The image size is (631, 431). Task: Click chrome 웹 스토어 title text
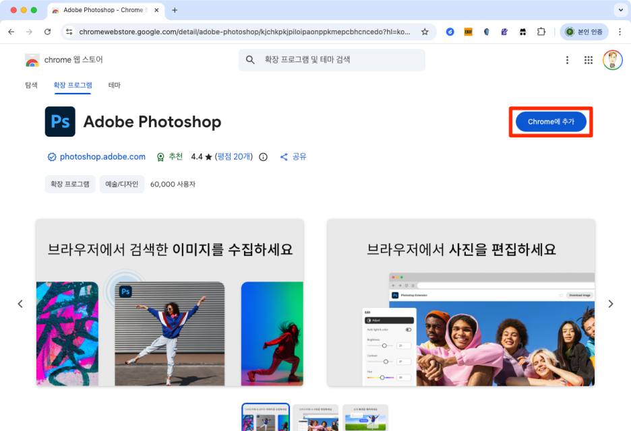(x=73, y=60)
